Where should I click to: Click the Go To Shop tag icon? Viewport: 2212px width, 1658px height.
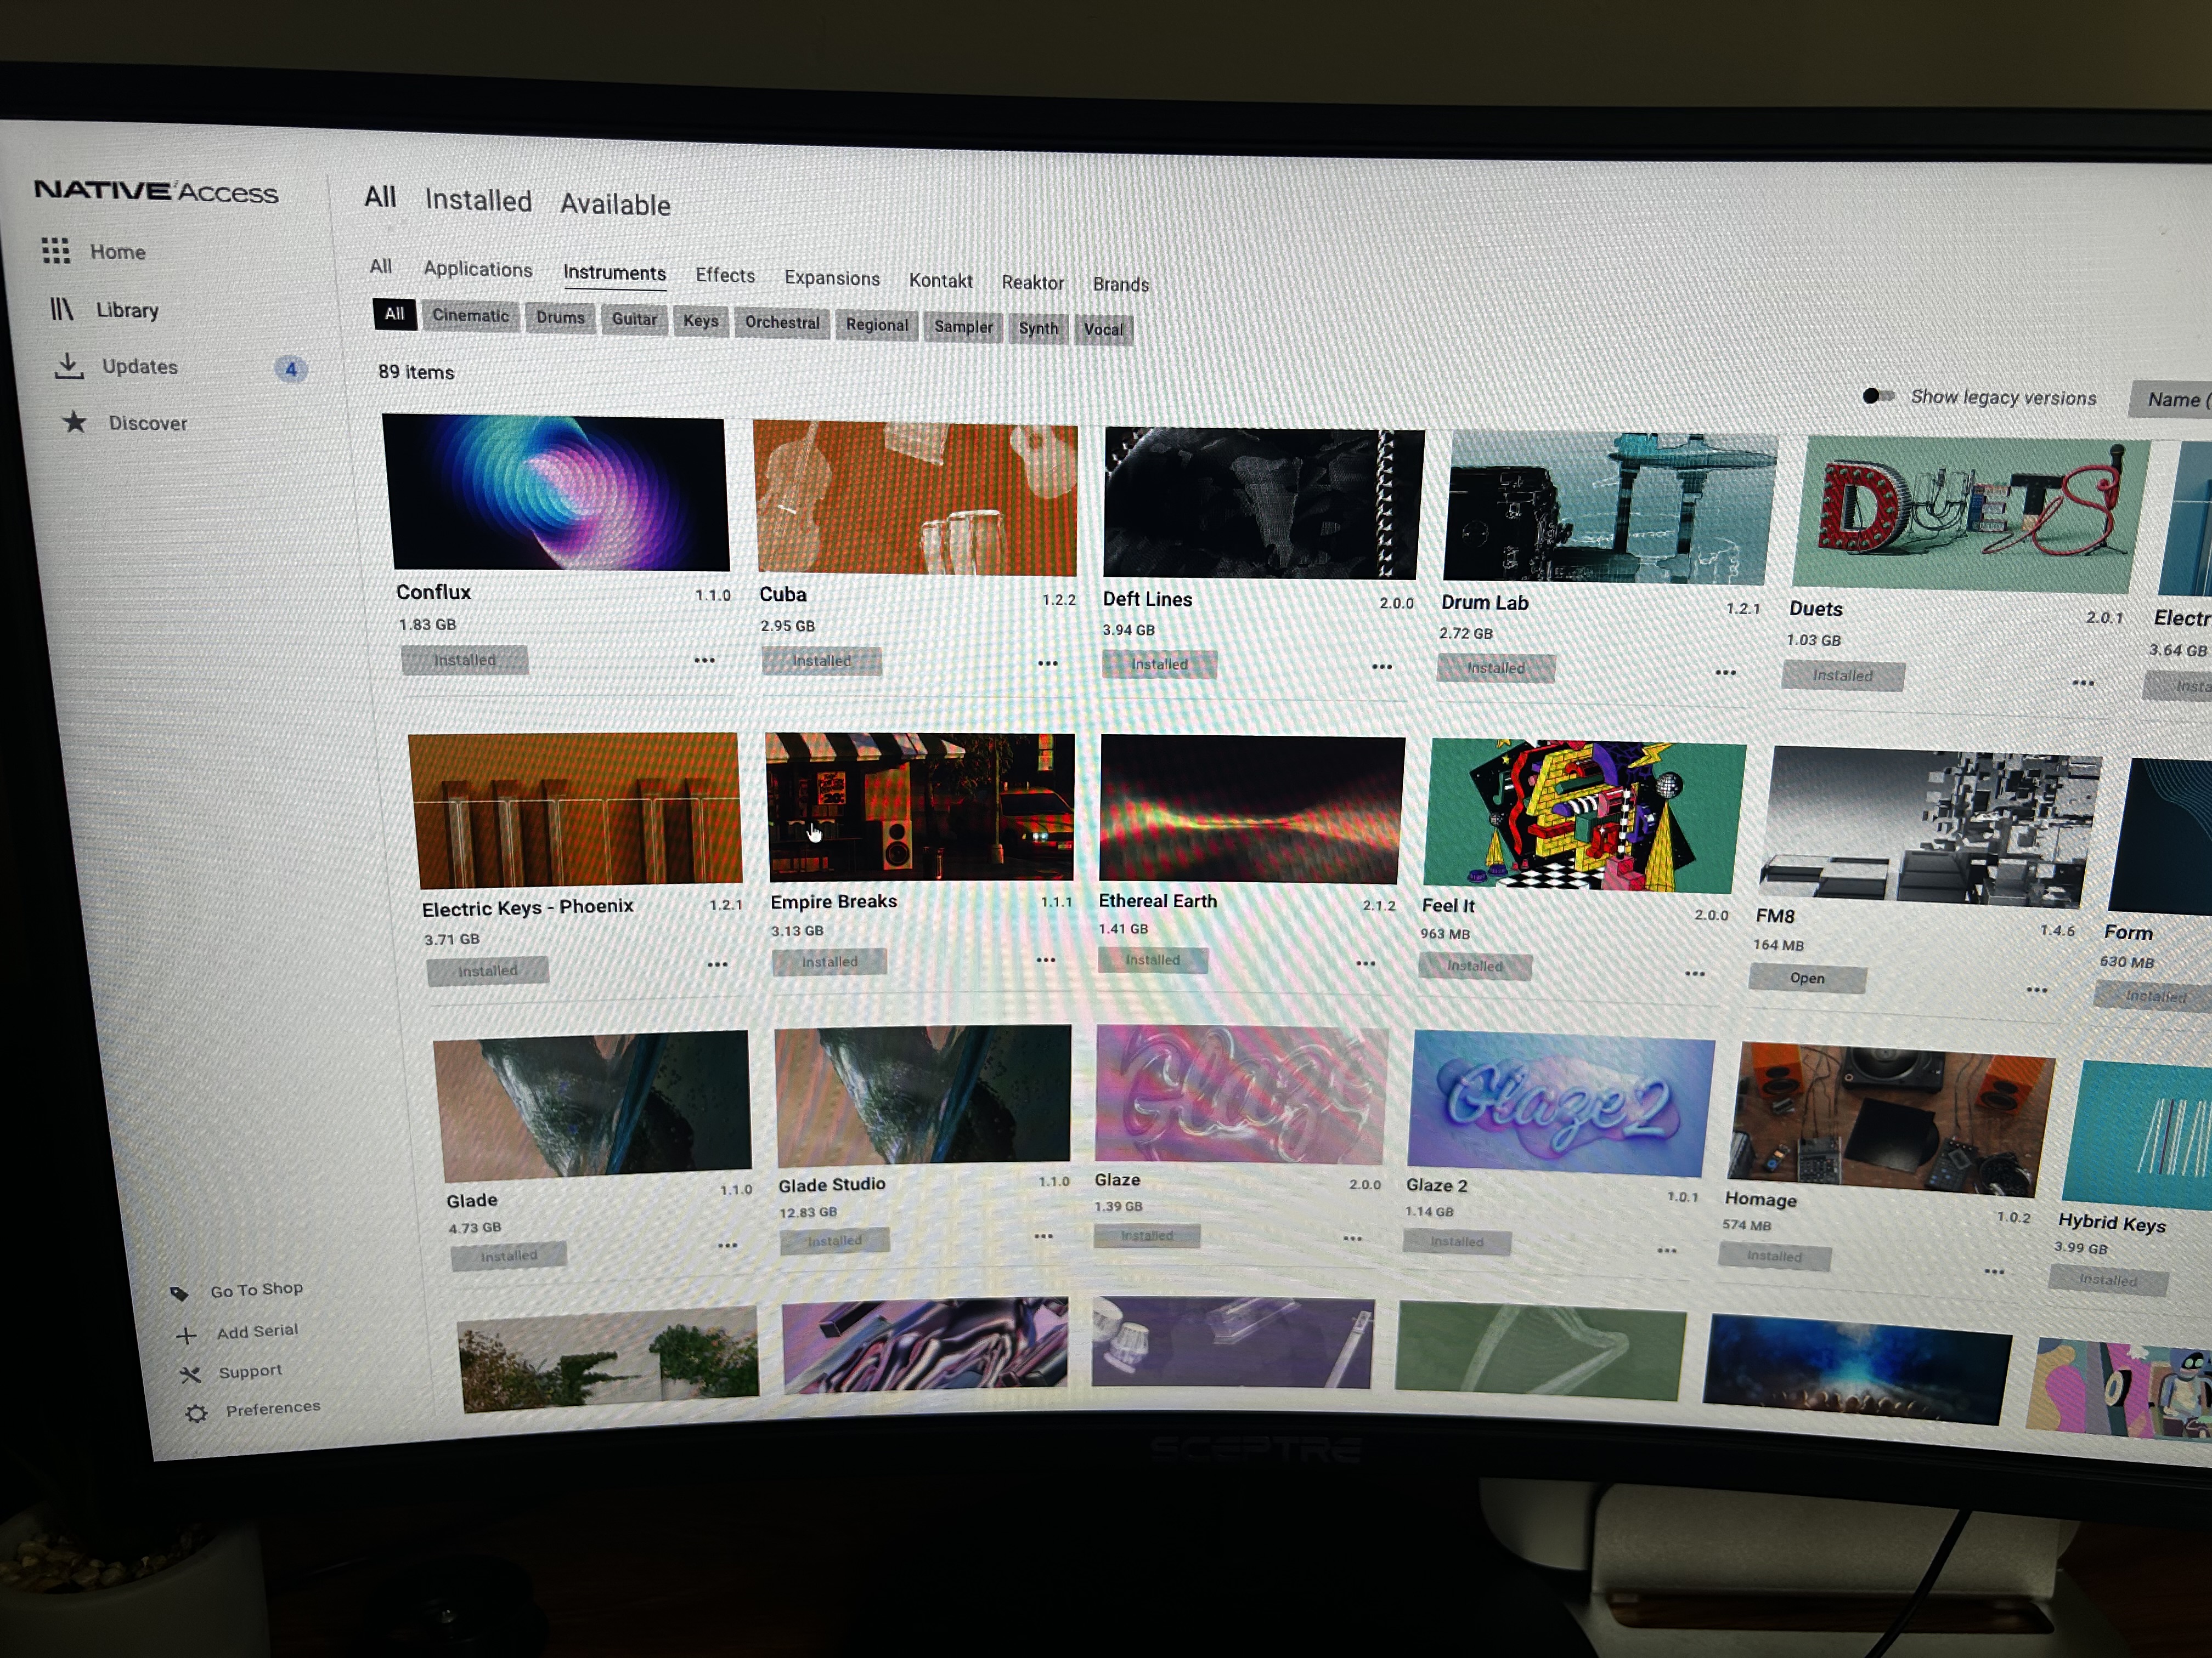pos(179,1293)
